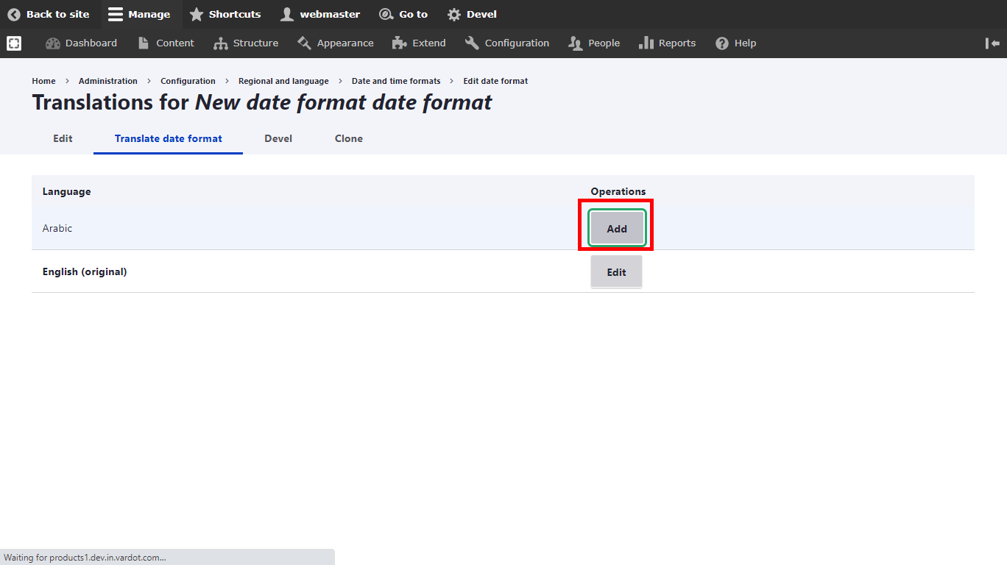Click the Back to site arrow icon

pyautogui.click(x=14, y=14)
